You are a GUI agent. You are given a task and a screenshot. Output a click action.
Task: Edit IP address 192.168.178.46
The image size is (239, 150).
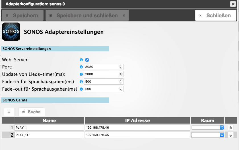click(137, 128)
